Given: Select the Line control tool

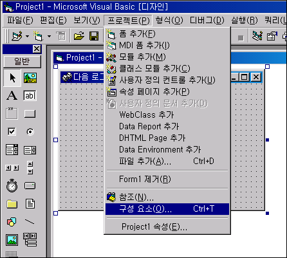Looking at the screenshot, I should pos(30,221).
